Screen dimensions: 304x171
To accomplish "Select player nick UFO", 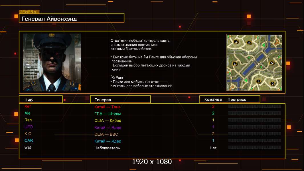I will pos(29,127).
